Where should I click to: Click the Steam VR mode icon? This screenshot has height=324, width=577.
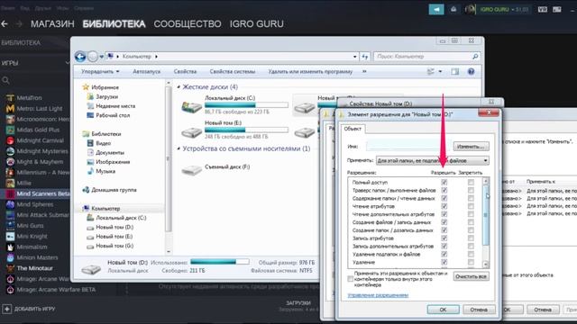[543, 9]
